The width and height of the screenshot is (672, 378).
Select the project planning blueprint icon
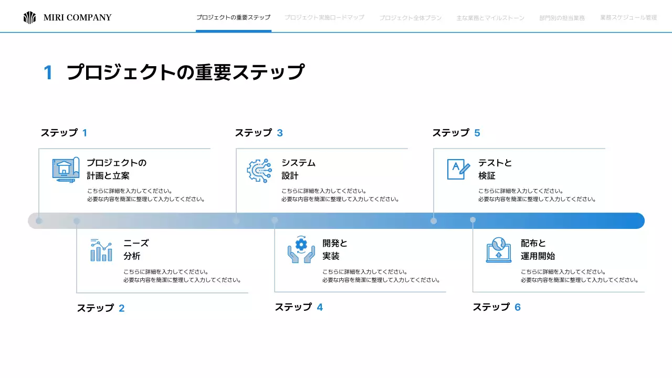click(x=65, y=169)
